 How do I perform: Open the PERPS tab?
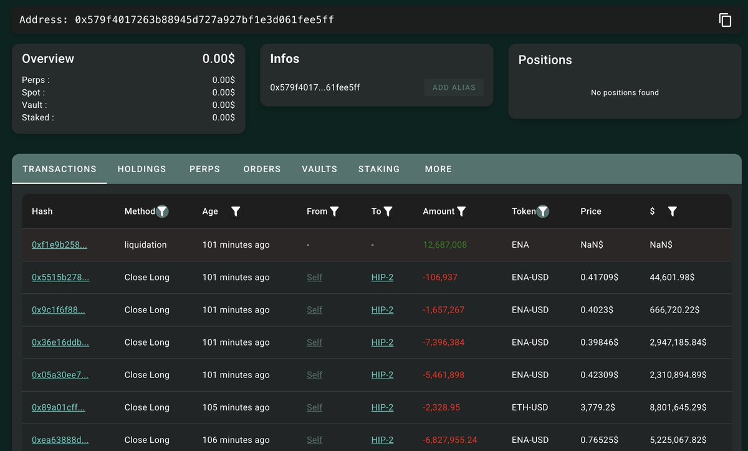204,169
